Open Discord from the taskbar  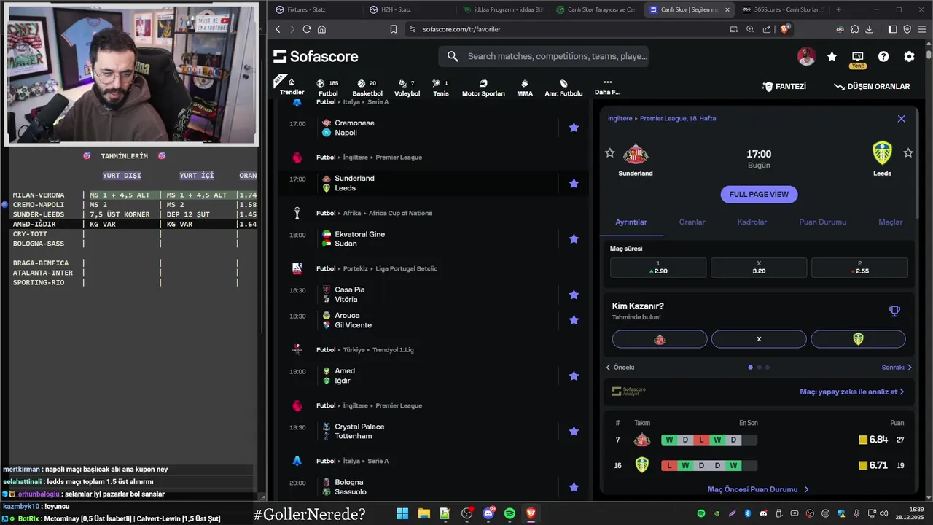tap(488, 513)
